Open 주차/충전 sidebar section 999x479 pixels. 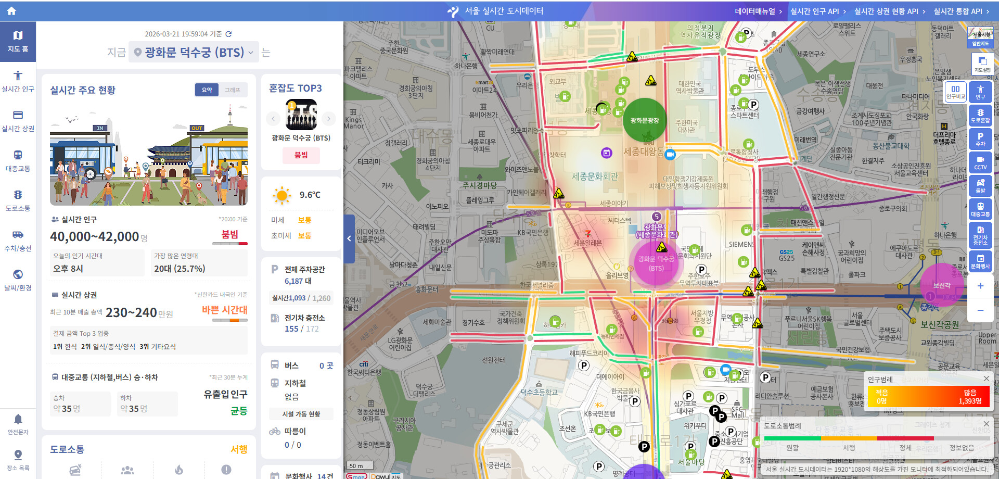pos(18,241)
